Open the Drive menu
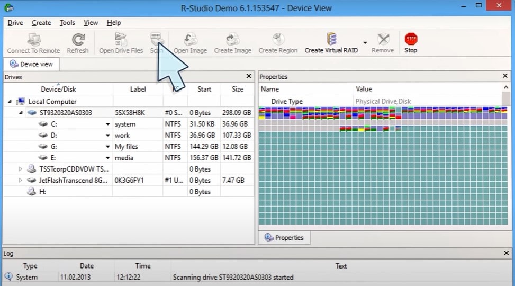515x286 pixels. coord(15,23)
